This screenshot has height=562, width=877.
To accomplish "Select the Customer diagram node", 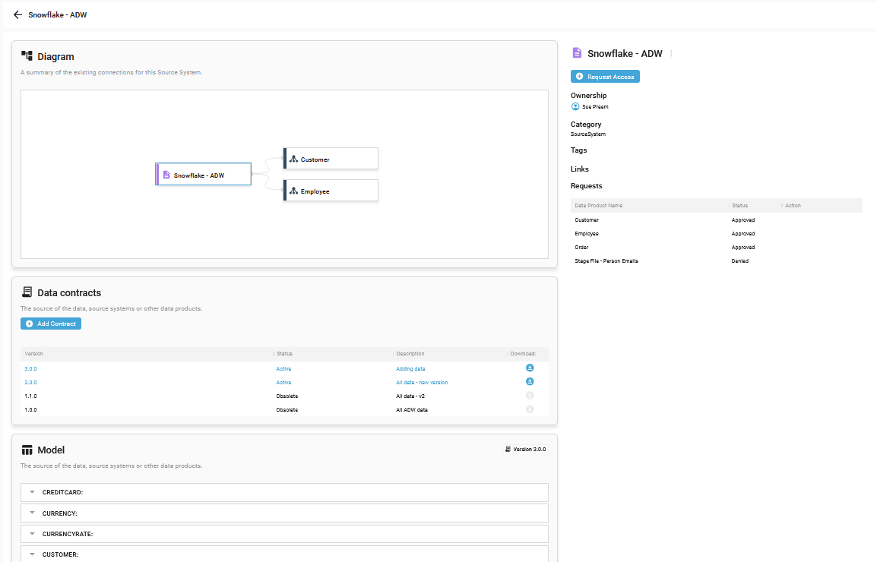I will (x=331, y=159).
